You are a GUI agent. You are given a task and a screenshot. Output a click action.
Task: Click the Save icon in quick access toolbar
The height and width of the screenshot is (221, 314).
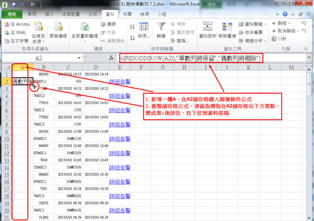click(x=14, y=5)
